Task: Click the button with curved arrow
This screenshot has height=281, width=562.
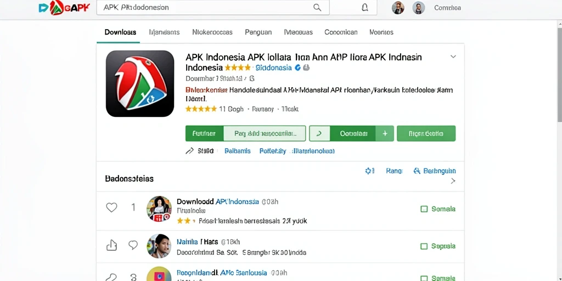Action: pyautogui.click(x=320, y=133)
